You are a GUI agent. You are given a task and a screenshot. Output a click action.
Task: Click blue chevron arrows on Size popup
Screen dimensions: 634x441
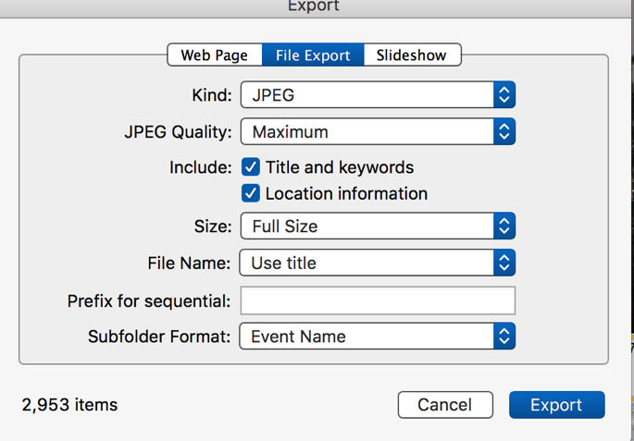[x=503, y=226]
